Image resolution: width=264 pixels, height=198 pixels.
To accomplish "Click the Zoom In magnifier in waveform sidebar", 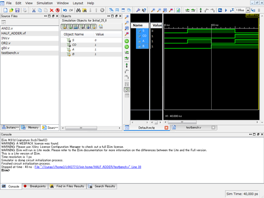I will 127,17.
